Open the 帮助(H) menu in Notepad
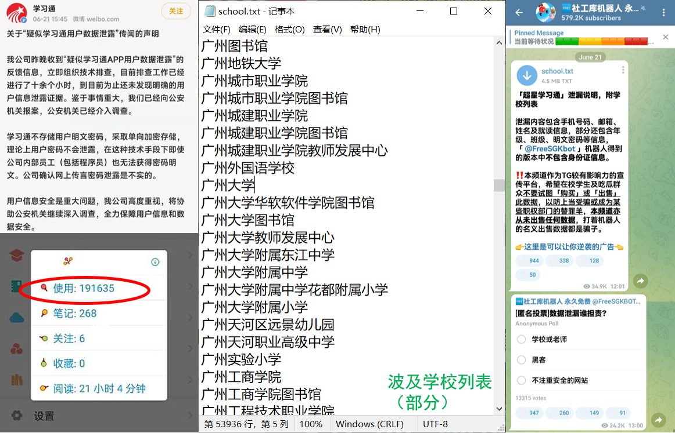This screenshot has width=675, height=433. point(365,29)
